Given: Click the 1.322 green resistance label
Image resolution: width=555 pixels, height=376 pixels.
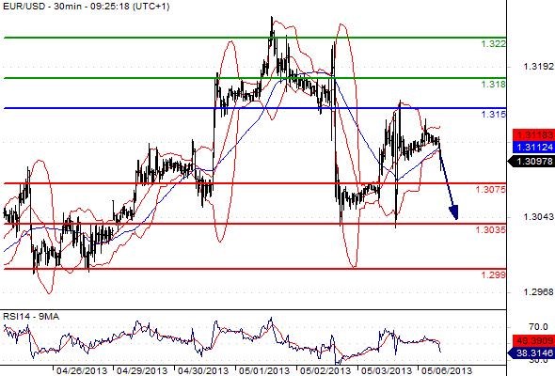Looking at the screenshot, I should pos(494,44).
